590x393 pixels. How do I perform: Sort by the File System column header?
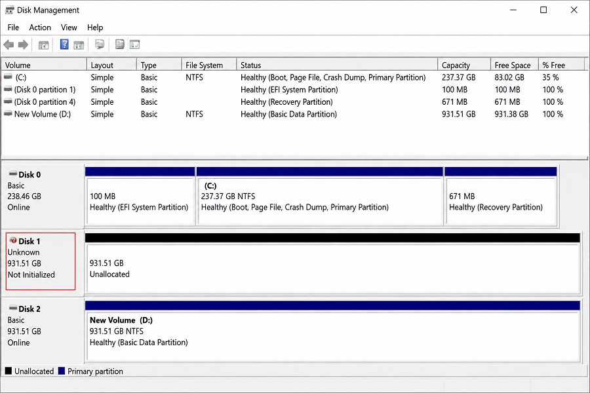[209, 65]
